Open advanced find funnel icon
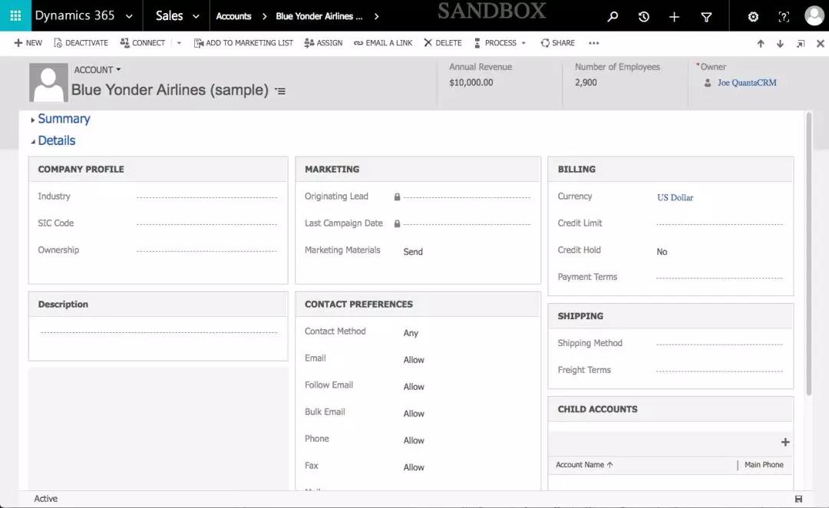 (x=706, y=16)
